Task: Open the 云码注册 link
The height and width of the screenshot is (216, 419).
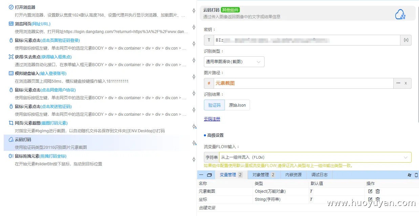Action: tap(212, 119)
